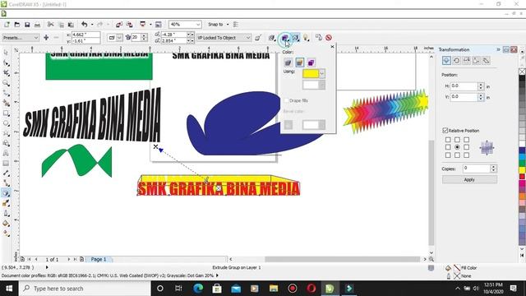Viewport: 526px width, 296px height.
Task: Select the Rectangle tool in the toolbox
Action: point(6,113)
